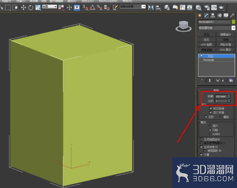Collapse the parameters rollout header
Image resolution: width=237 pixels, height=188 pixels.
[x=216, y=90]
